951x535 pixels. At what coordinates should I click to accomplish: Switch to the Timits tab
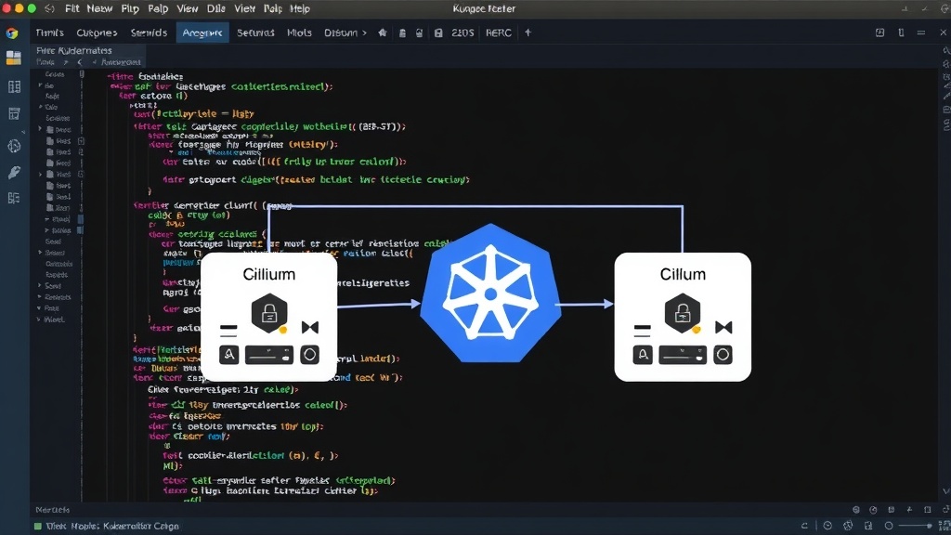point(50,33)
